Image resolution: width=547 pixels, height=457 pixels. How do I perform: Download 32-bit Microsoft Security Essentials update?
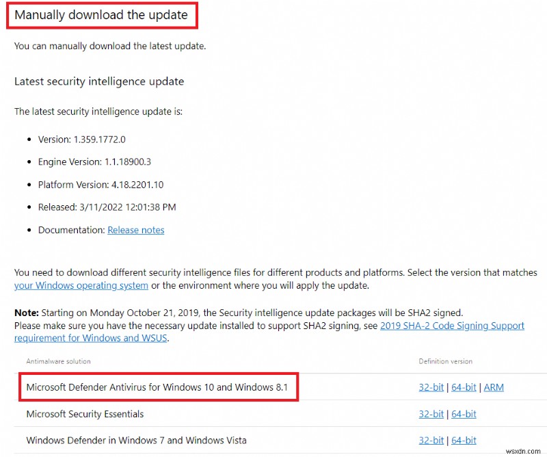[x=431, y=414]
